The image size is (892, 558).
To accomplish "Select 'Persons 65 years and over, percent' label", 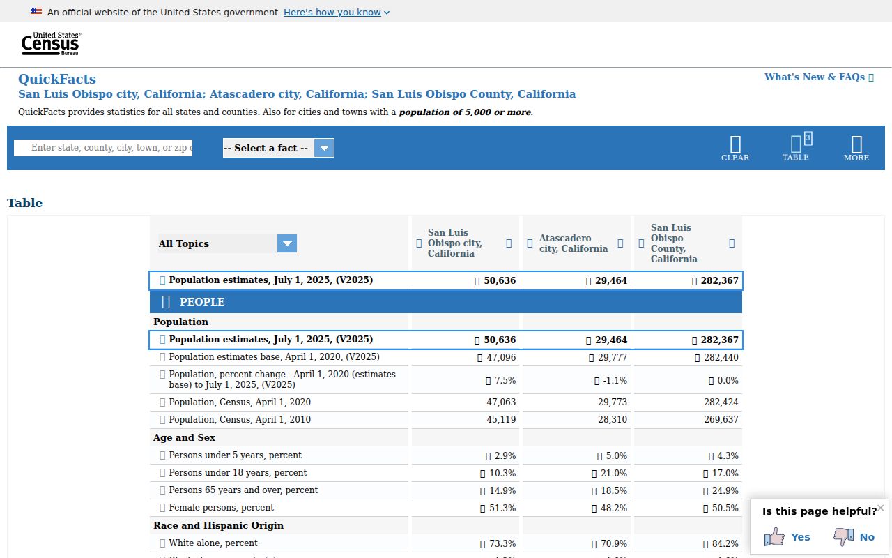I will tap(243, 490).
